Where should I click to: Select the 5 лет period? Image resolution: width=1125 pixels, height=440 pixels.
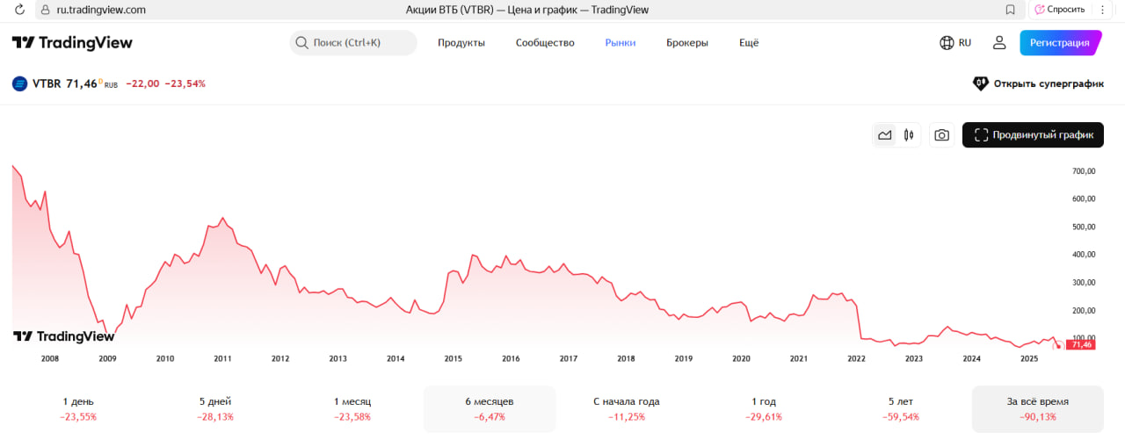(900, 408)
